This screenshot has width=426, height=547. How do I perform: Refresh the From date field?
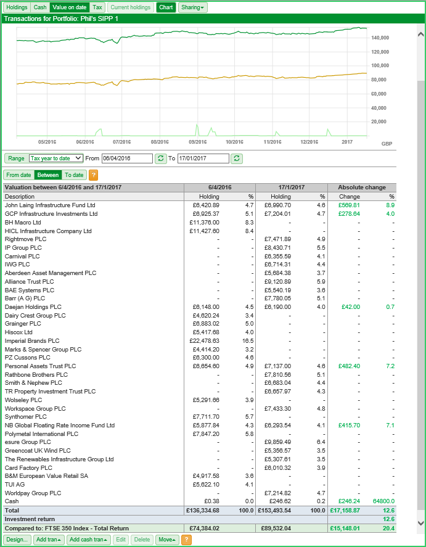[161, 158]
